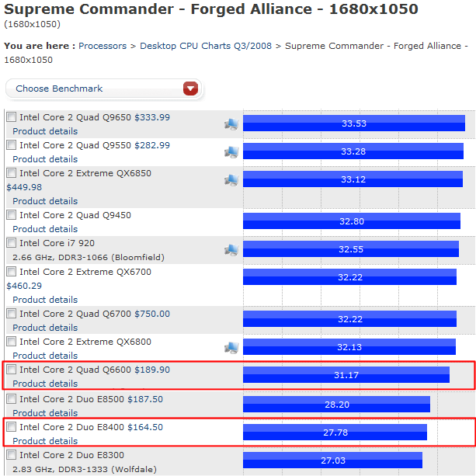Click the monitor icon beside Core 2 Quad Q9550
Viewport: 476px width, 476px height.
(231, 151)
